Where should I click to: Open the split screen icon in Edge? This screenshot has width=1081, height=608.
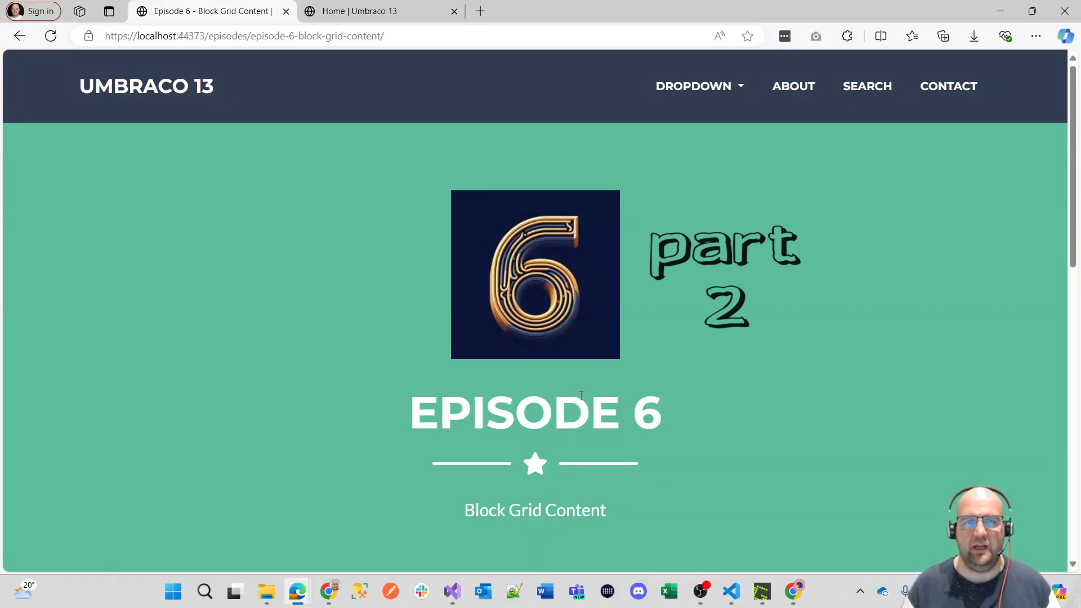[881, 35]
